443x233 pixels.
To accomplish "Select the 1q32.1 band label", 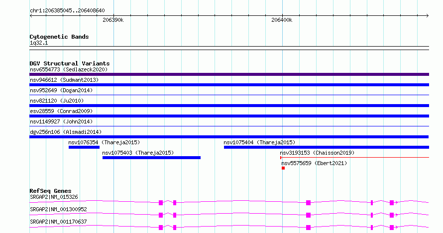I will (39, 43).
